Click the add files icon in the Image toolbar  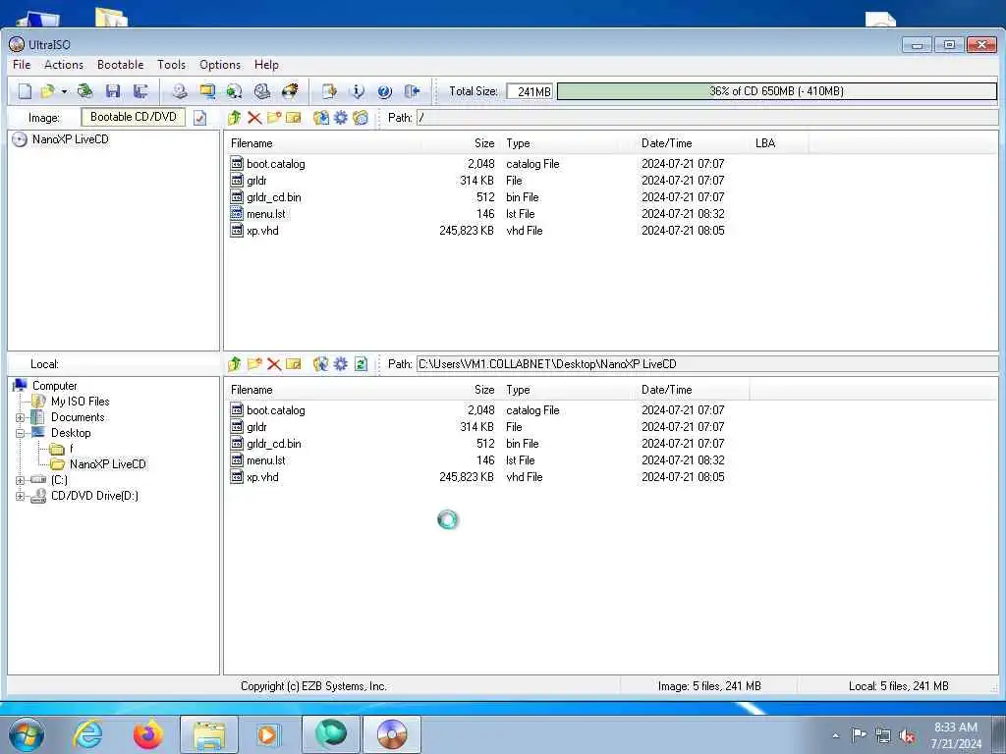click(x=321, y=118)
